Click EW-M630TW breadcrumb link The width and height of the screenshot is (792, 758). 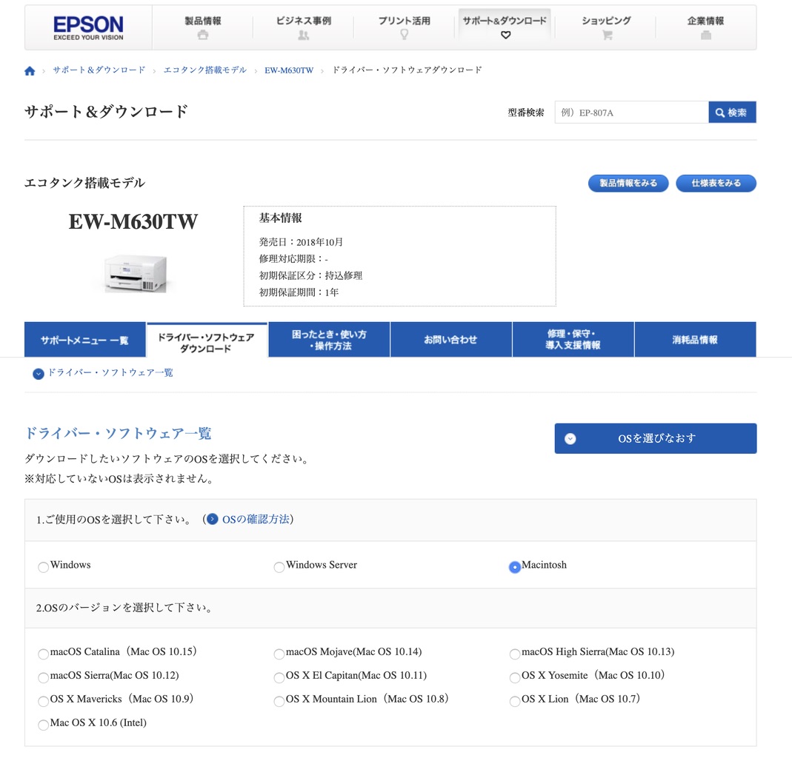pyautogui.click(x=289, y=70)
